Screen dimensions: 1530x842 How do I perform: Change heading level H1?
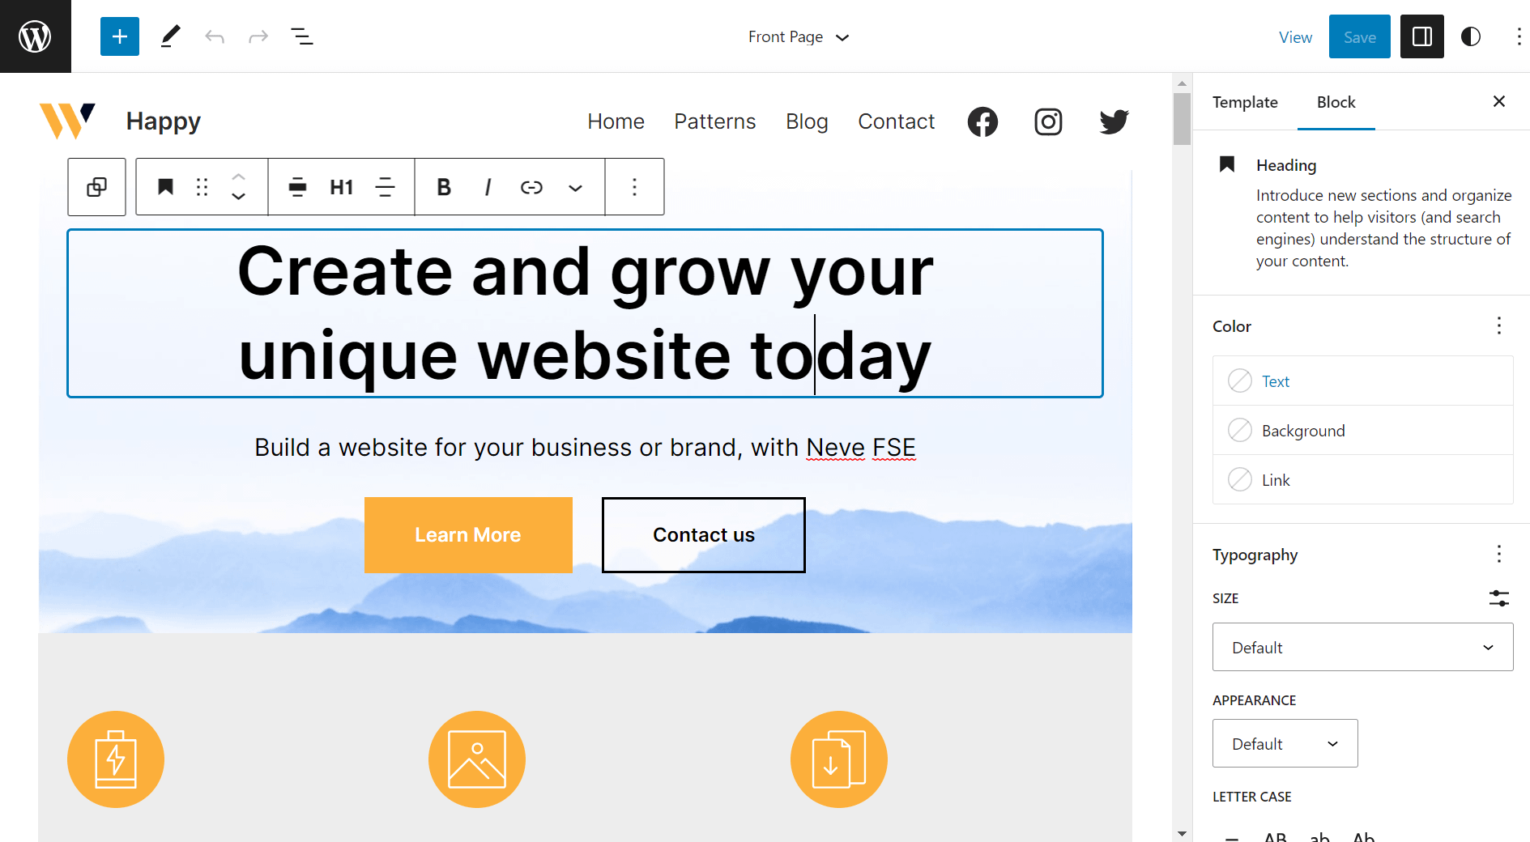click(x=342, y=187)
